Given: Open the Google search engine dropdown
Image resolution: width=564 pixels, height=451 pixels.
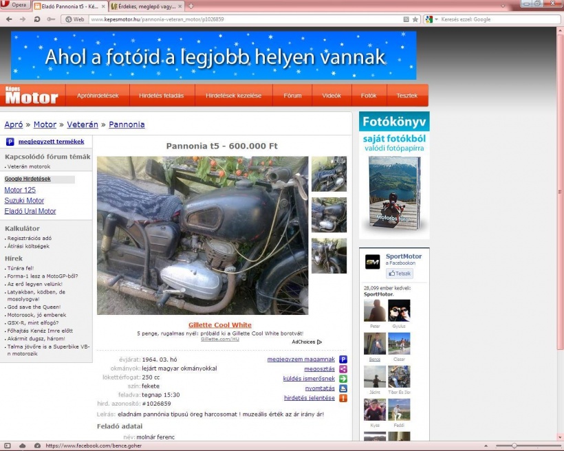Looking at the screenshot, I should (431, 19).
